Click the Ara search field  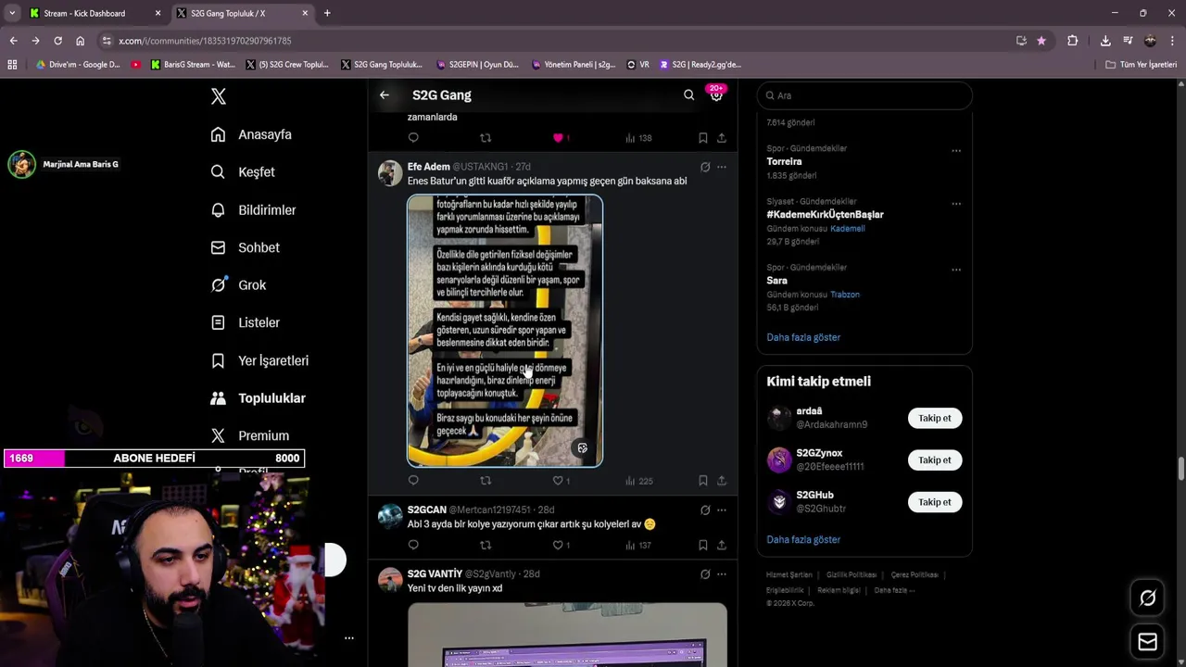coord(864,95)
